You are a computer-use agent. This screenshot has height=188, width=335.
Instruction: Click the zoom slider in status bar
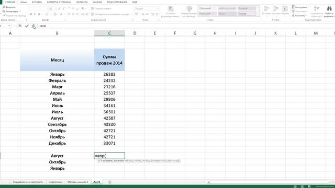point(325,186)
